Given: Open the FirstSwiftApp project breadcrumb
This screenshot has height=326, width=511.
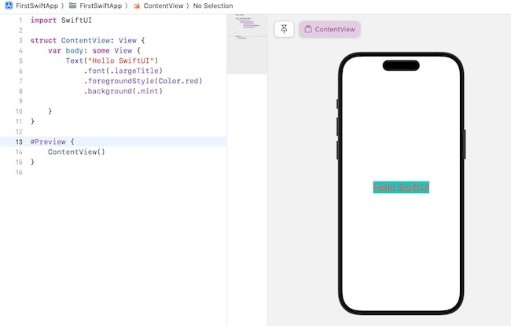Looking at the screenshot, I should coord(37,5).
